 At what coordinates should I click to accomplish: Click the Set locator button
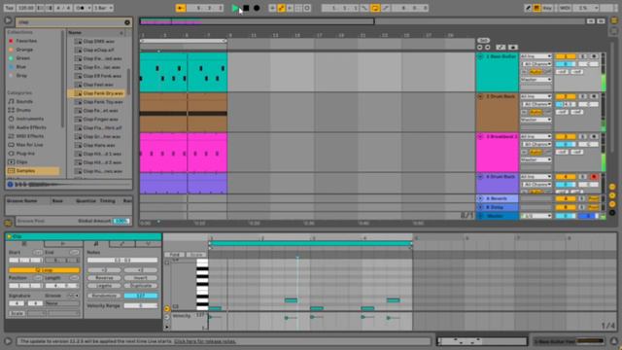pyautogui.click(x=483, y=41)
